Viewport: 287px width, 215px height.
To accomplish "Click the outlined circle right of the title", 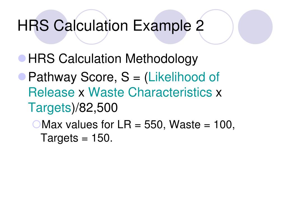I will 216,27.
